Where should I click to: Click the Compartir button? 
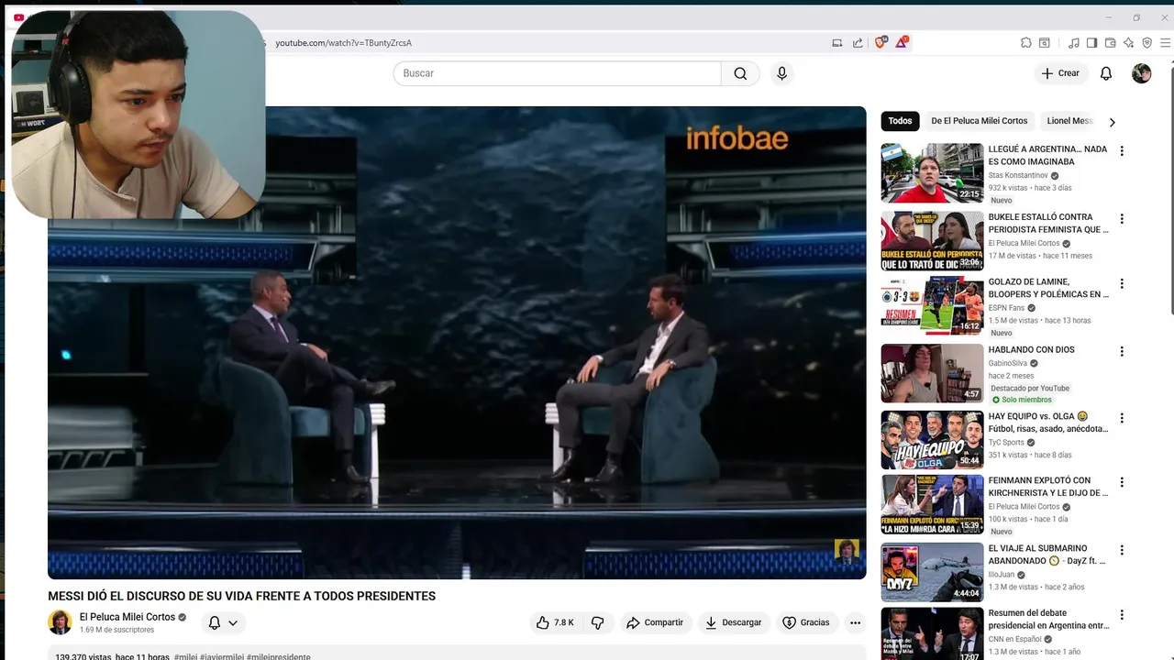(x=655, y=622)
